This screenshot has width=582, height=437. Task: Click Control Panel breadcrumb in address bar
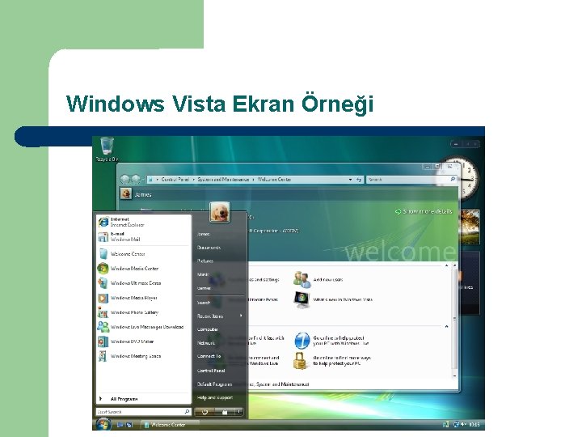(175, 179)
